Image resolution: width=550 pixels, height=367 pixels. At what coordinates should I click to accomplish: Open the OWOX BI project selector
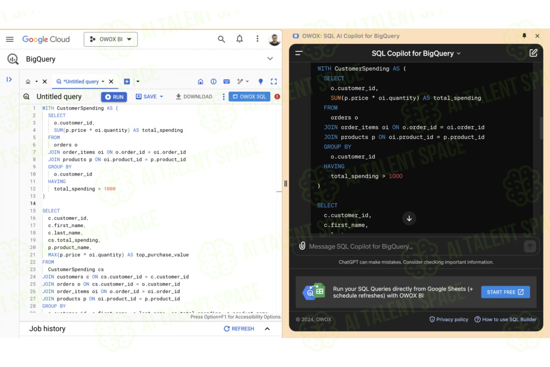pos(111,39)
